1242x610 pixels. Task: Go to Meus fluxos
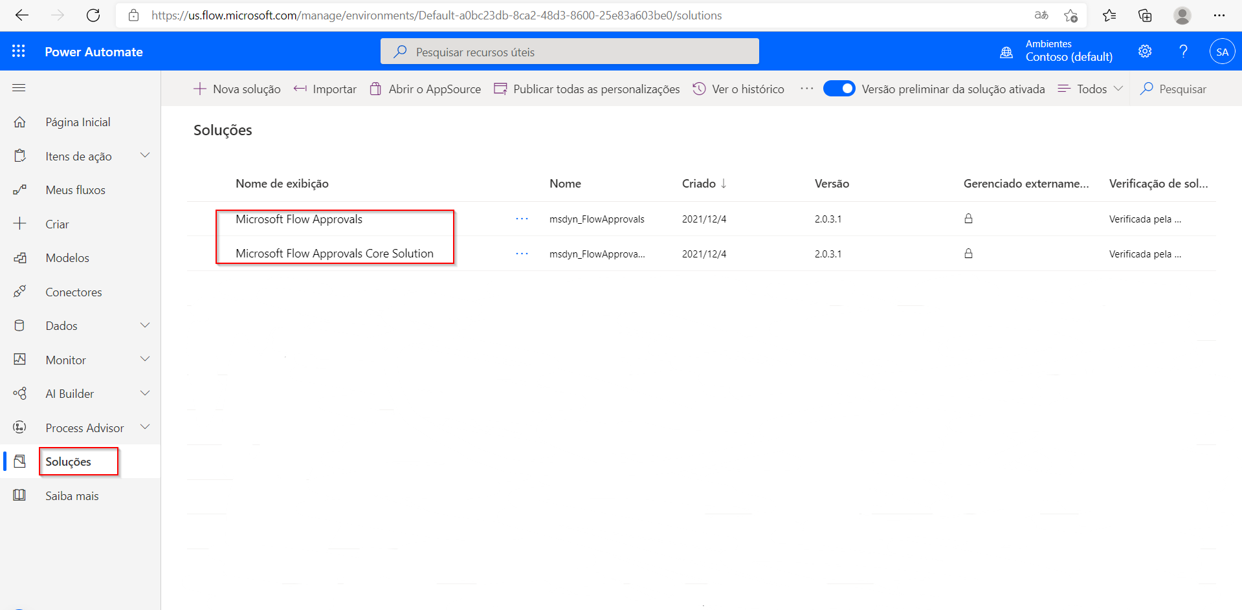tap(75, 190)
